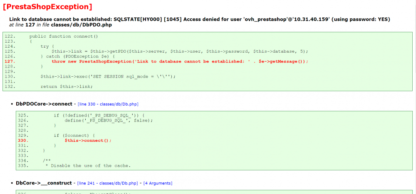This screenshot has height=194, width=416.
Task: Click the 'catch (PDOException $e)' line
Action: pyautogui.click(x=78, y=56)
